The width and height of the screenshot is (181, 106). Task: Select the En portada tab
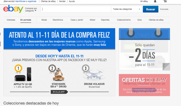(26, 20)
